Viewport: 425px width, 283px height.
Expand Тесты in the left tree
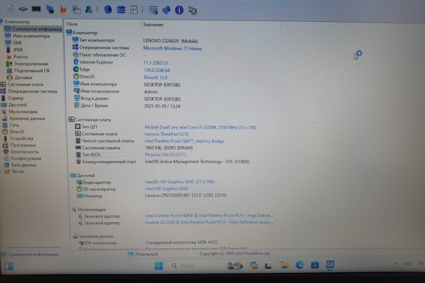18,171
